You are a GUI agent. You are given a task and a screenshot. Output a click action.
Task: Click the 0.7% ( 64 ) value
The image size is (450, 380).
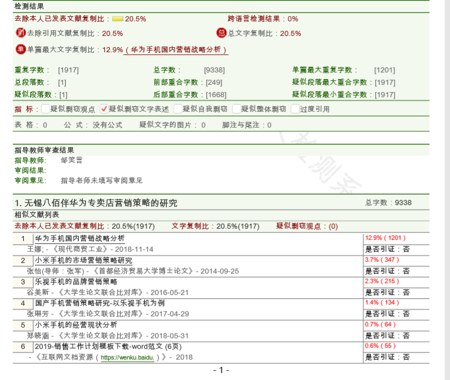(380, 324)
